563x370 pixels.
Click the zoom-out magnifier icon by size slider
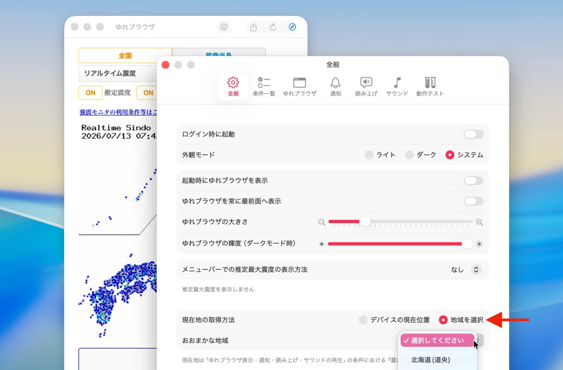[x=322, y=222]
